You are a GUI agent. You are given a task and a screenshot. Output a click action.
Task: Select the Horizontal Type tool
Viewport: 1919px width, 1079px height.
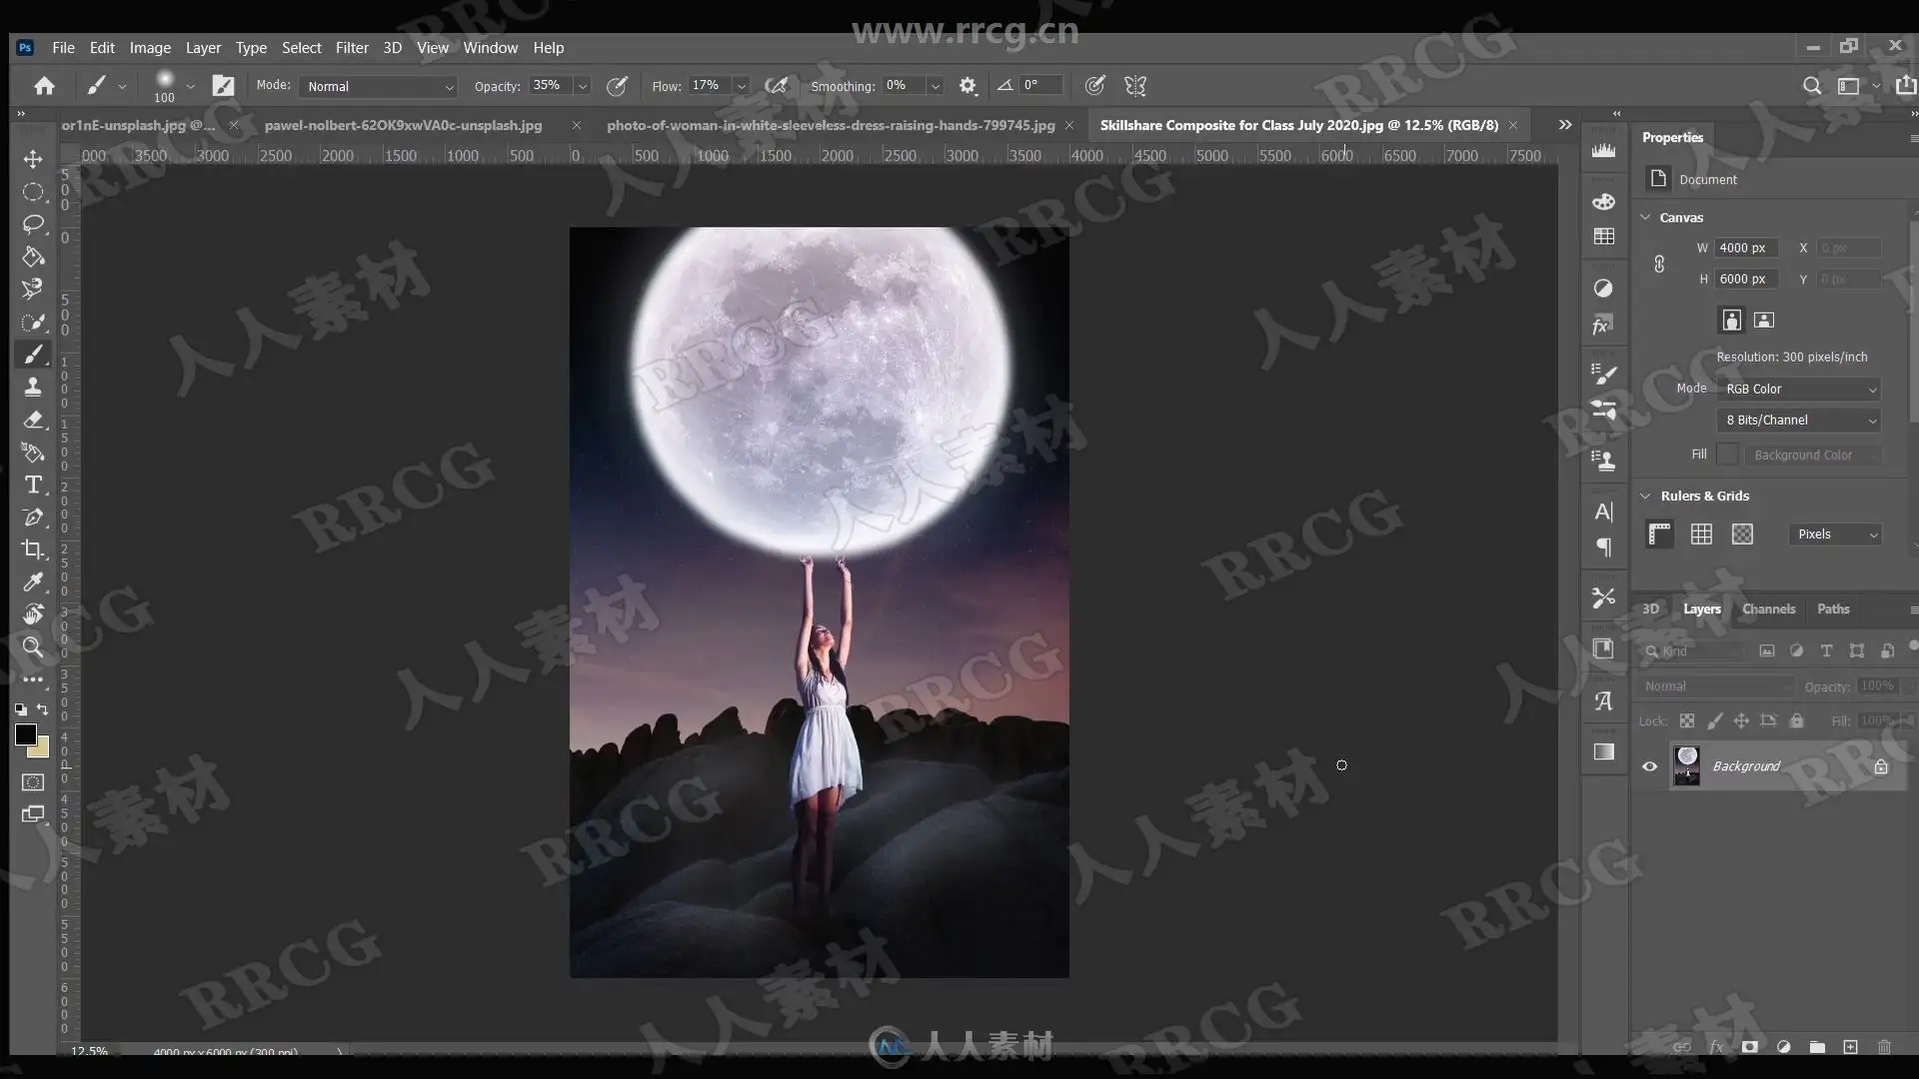pyautogui.click(x=33, y=485)
